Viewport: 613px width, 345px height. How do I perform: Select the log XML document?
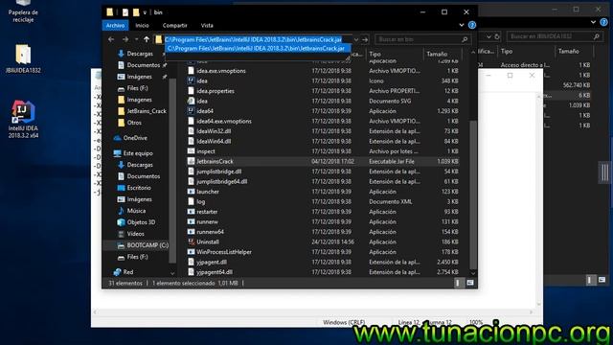click(x=200, y=202)
